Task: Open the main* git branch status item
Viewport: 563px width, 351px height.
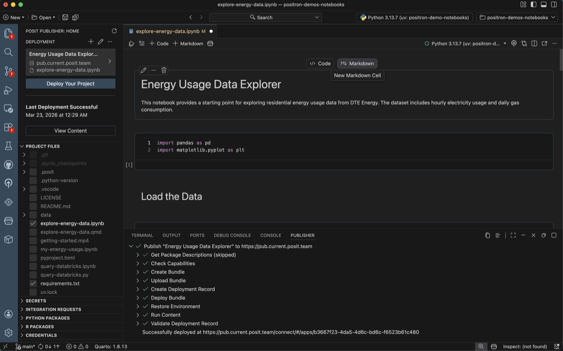Action: (x=25, y=347)
